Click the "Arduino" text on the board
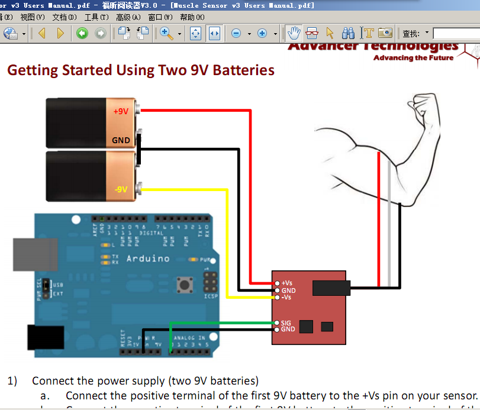 [x=148, y=259]
